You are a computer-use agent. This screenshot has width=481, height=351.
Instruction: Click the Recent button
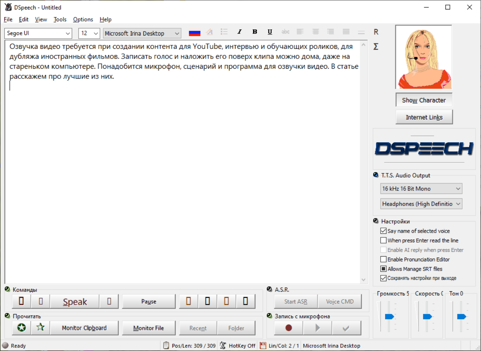(x=198, y=328)
